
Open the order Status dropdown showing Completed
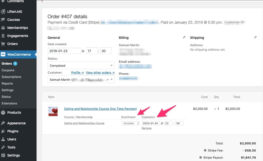[x=81, y=65]
